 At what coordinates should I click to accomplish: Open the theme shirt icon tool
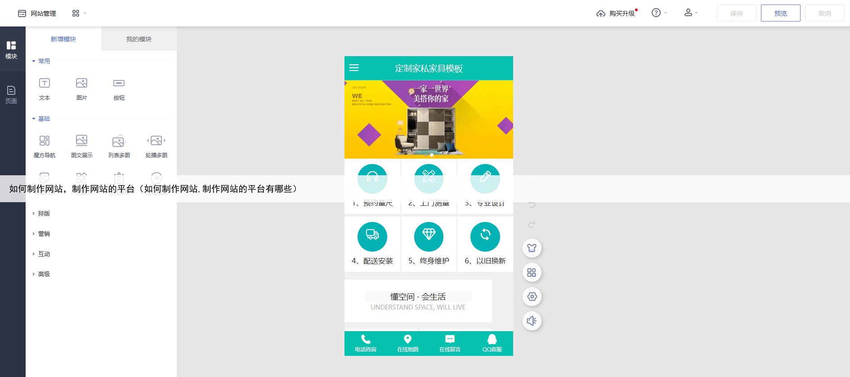pyautogui.click(x=532, y=248)
